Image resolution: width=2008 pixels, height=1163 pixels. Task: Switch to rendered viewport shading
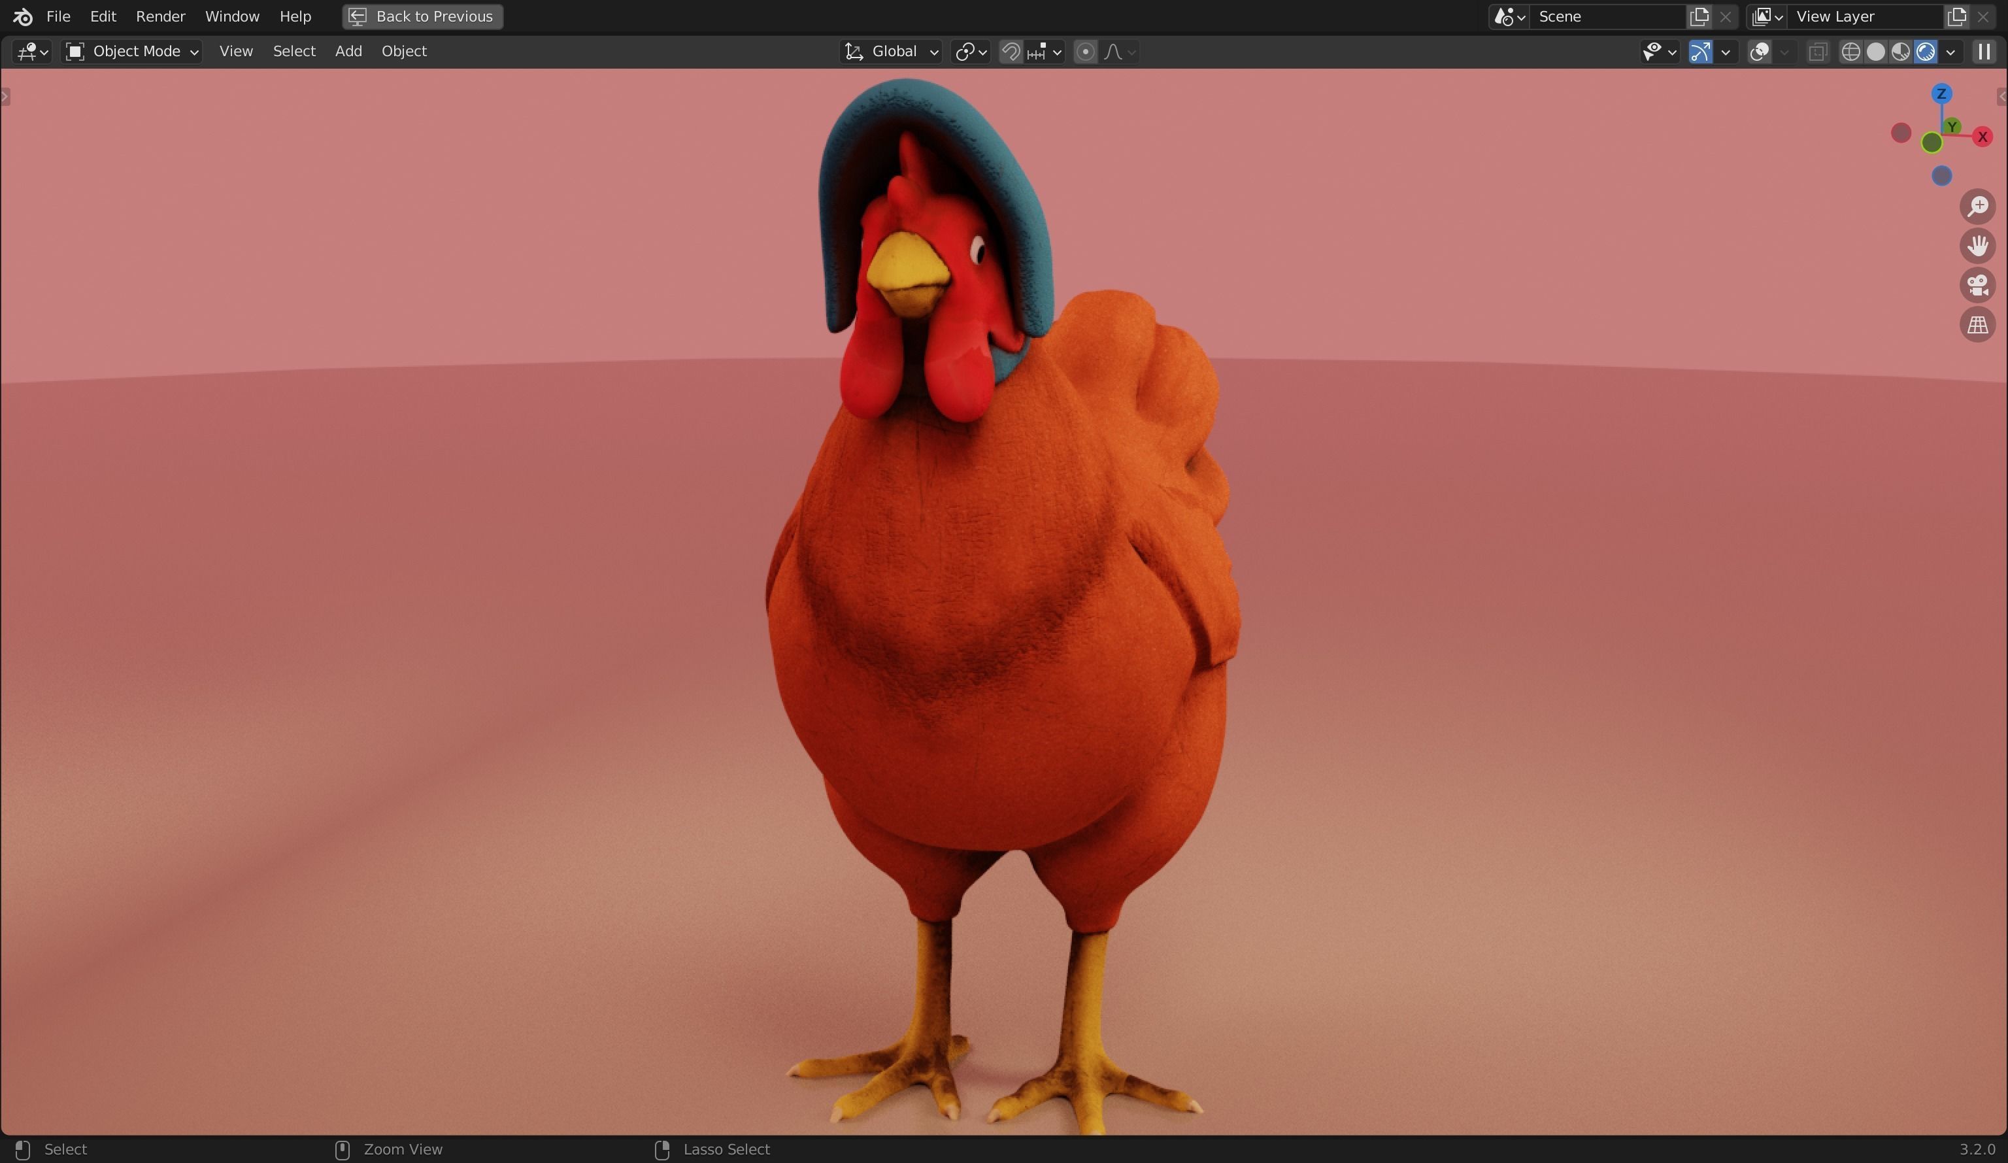click(1925, 52)
